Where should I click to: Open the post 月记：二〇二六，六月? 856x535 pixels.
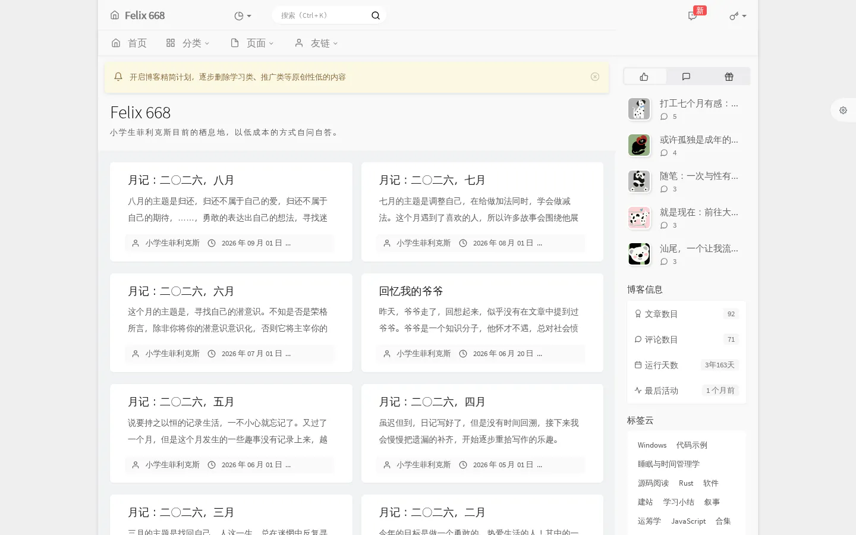[x=181, y=291]
